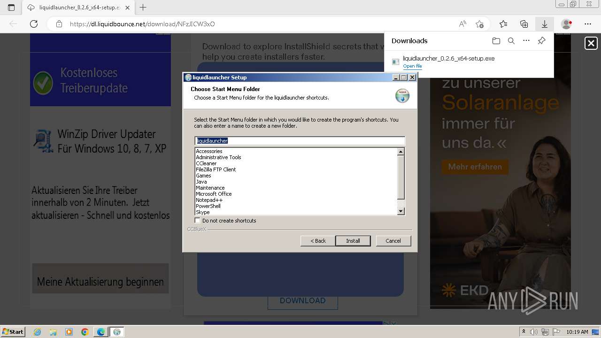Click Meine Aktualisierung beginnen button
The width and height of the screenshot is (601, 338).
click(x=100, y=278)
